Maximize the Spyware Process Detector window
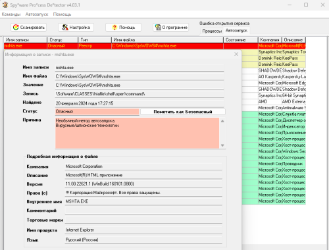Image resolution: width=329 pixels, height=250 pixels. (x=306, y=5)
